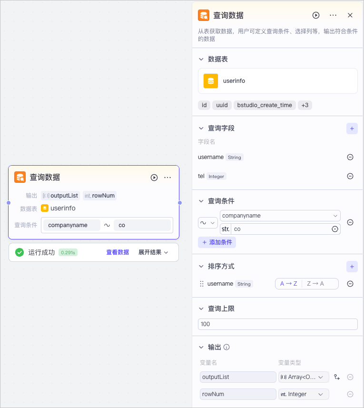Run the 查询数据 node on canvas

coord(154,178)
